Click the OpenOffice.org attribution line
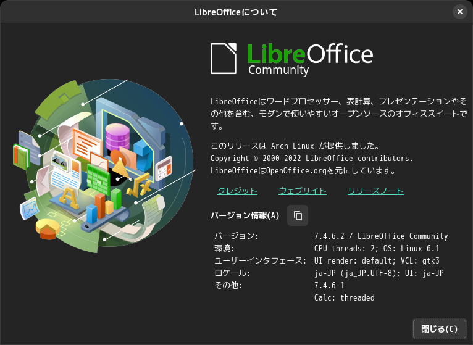 (303, 171)
